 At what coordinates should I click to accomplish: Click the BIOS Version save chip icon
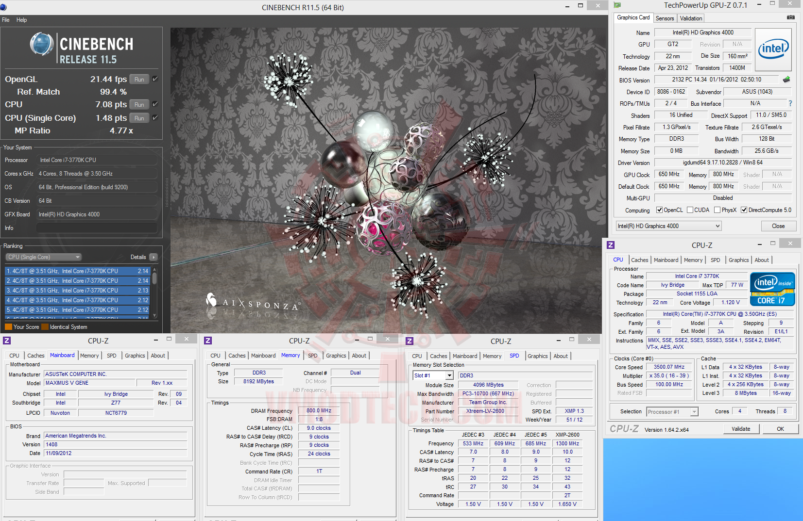click(x=786, y=80)
